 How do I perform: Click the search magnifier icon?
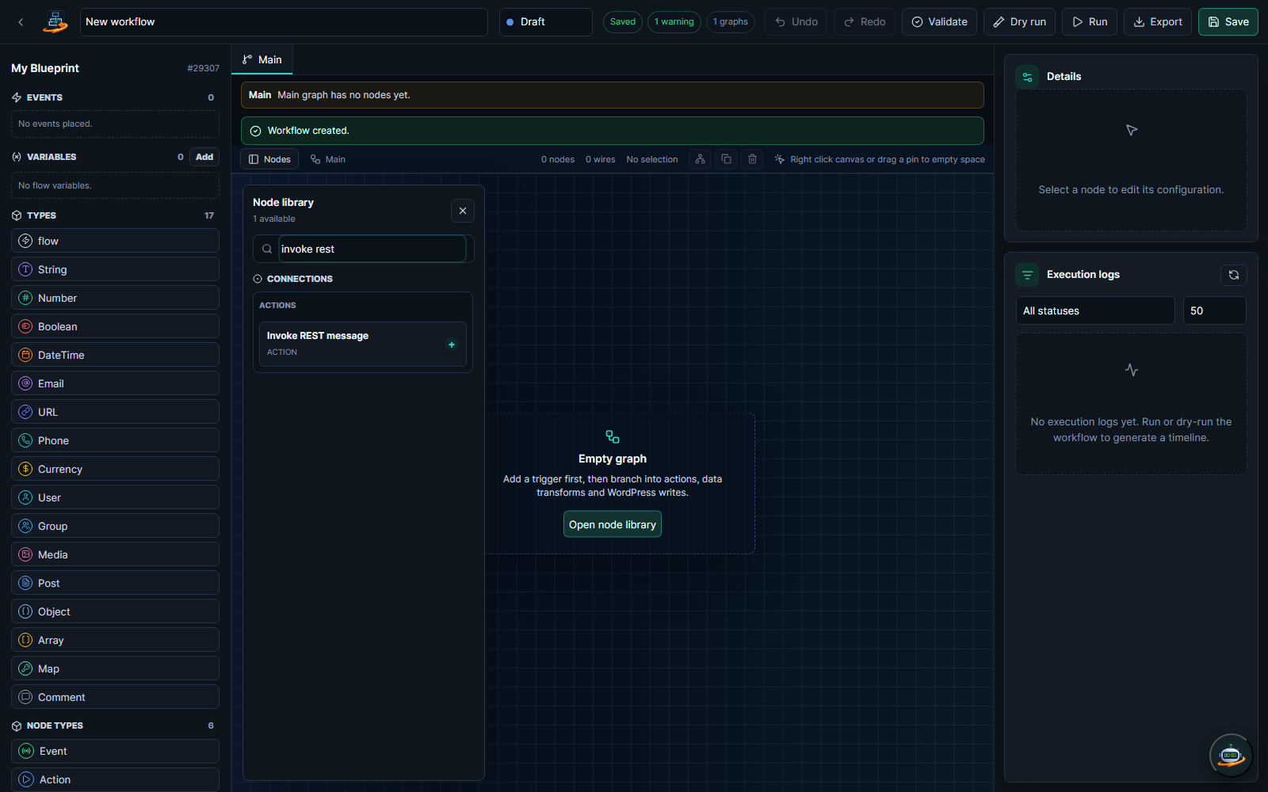(267, 249)
